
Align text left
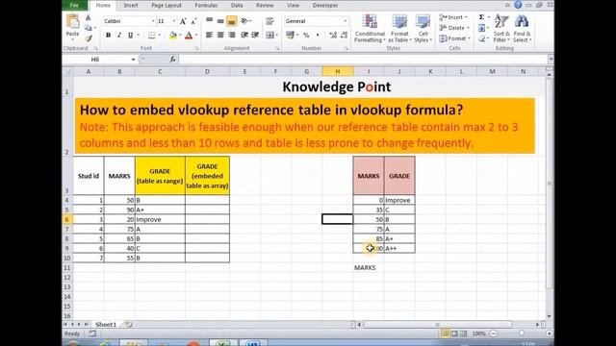click(210, 36)
